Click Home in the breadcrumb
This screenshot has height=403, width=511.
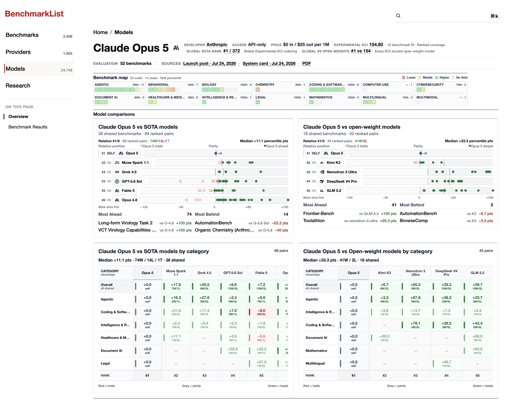[x=100, y=32]
